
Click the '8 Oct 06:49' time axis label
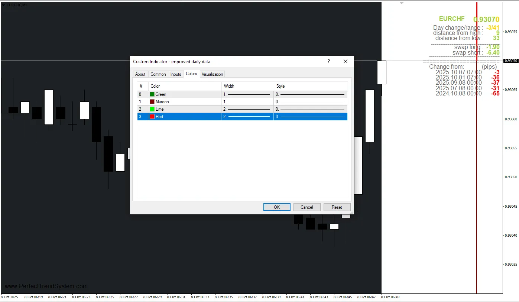click(x=390, y=297)
